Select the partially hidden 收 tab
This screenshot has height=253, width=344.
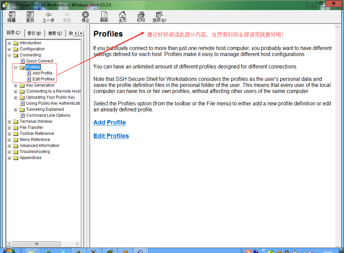tap(71, 33)
